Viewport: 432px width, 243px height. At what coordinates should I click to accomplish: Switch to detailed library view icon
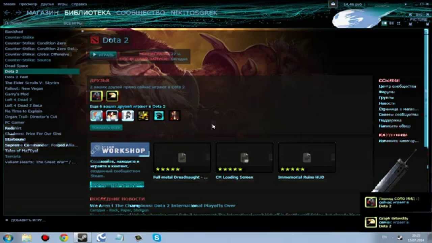(x=384, y=23)
